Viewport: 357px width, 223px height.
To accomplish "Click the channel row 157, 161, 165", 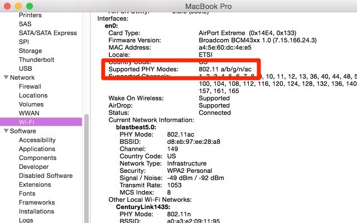I will (x=219, y=91).
